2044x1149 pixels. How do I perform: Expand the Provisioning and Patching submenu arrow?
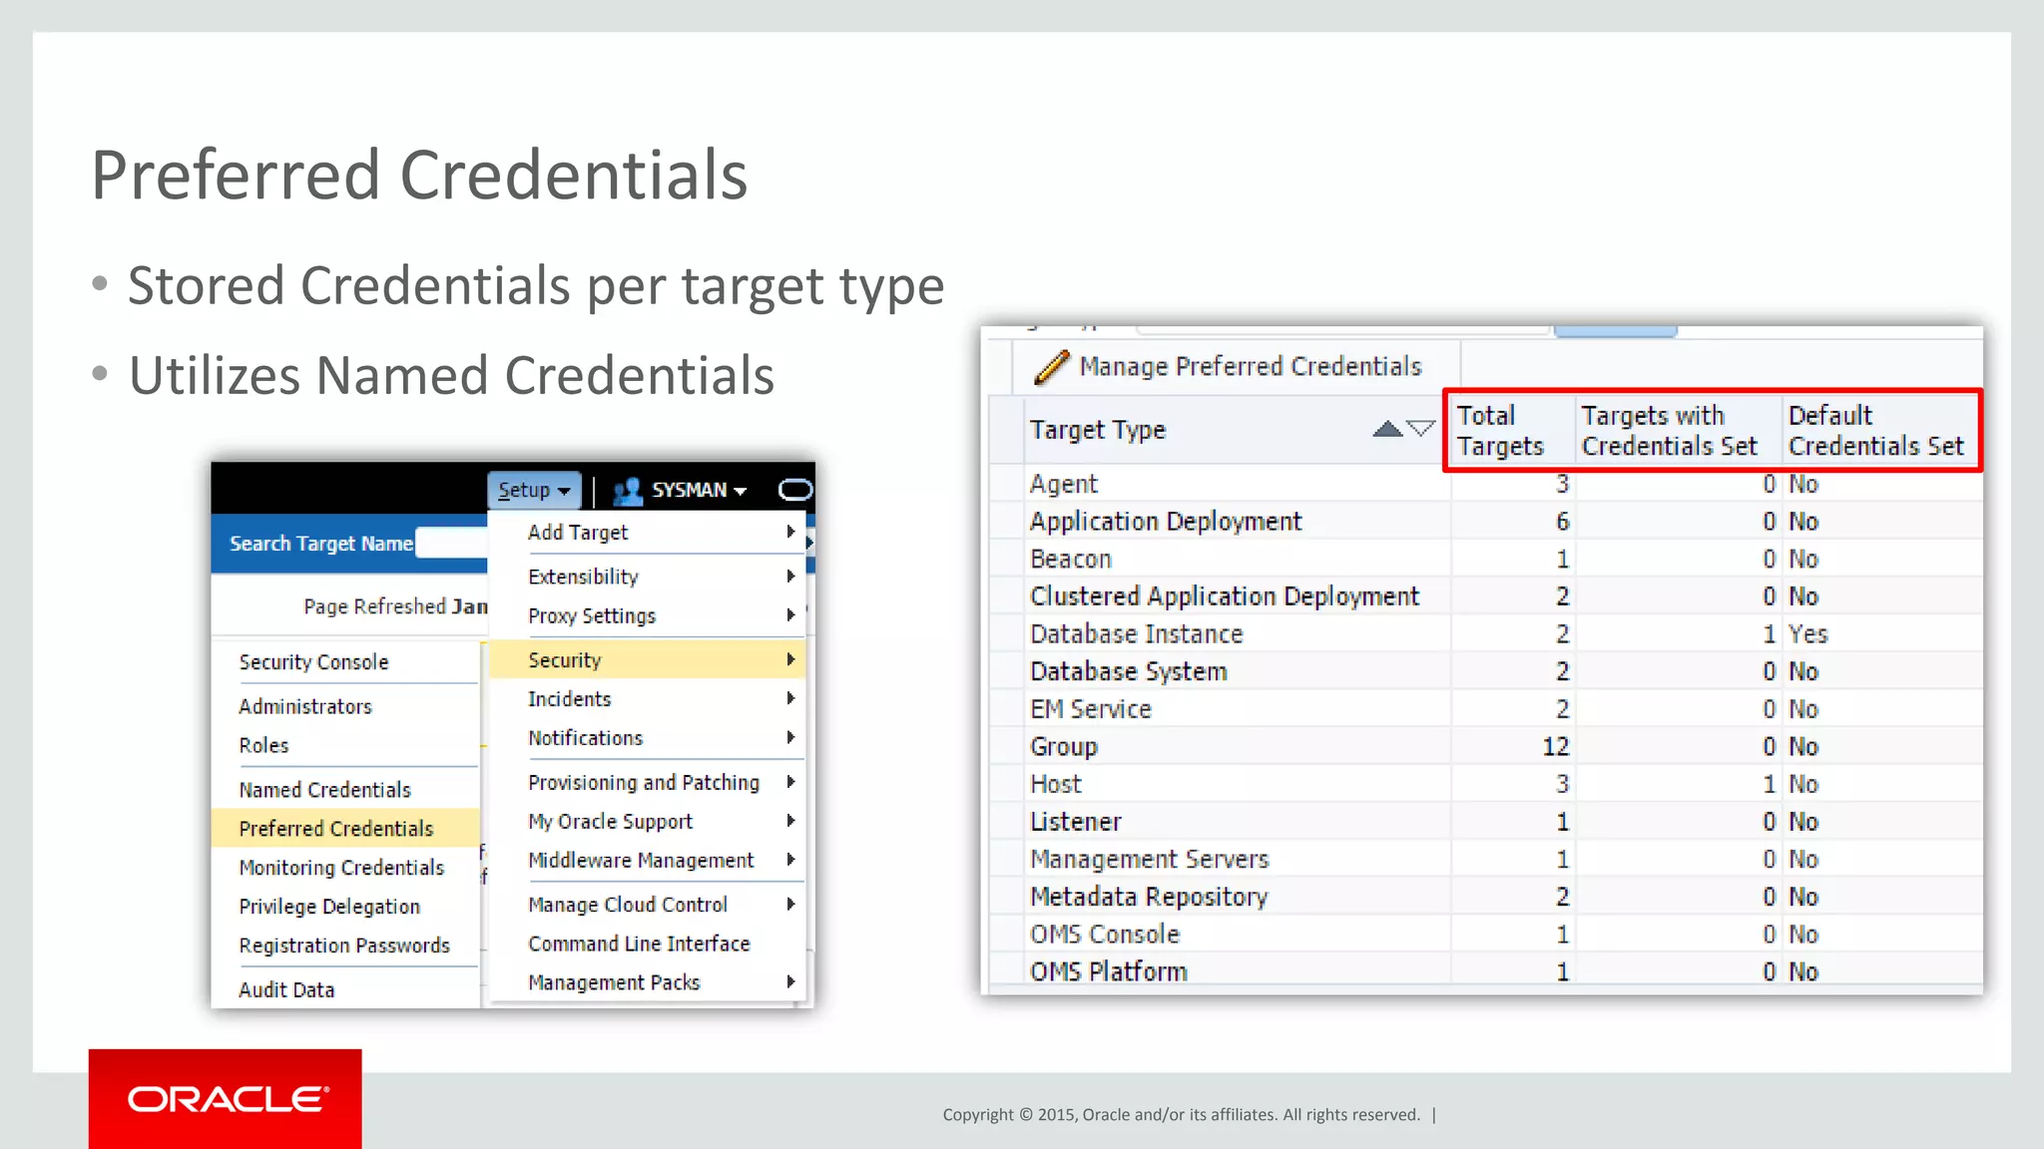790,781
